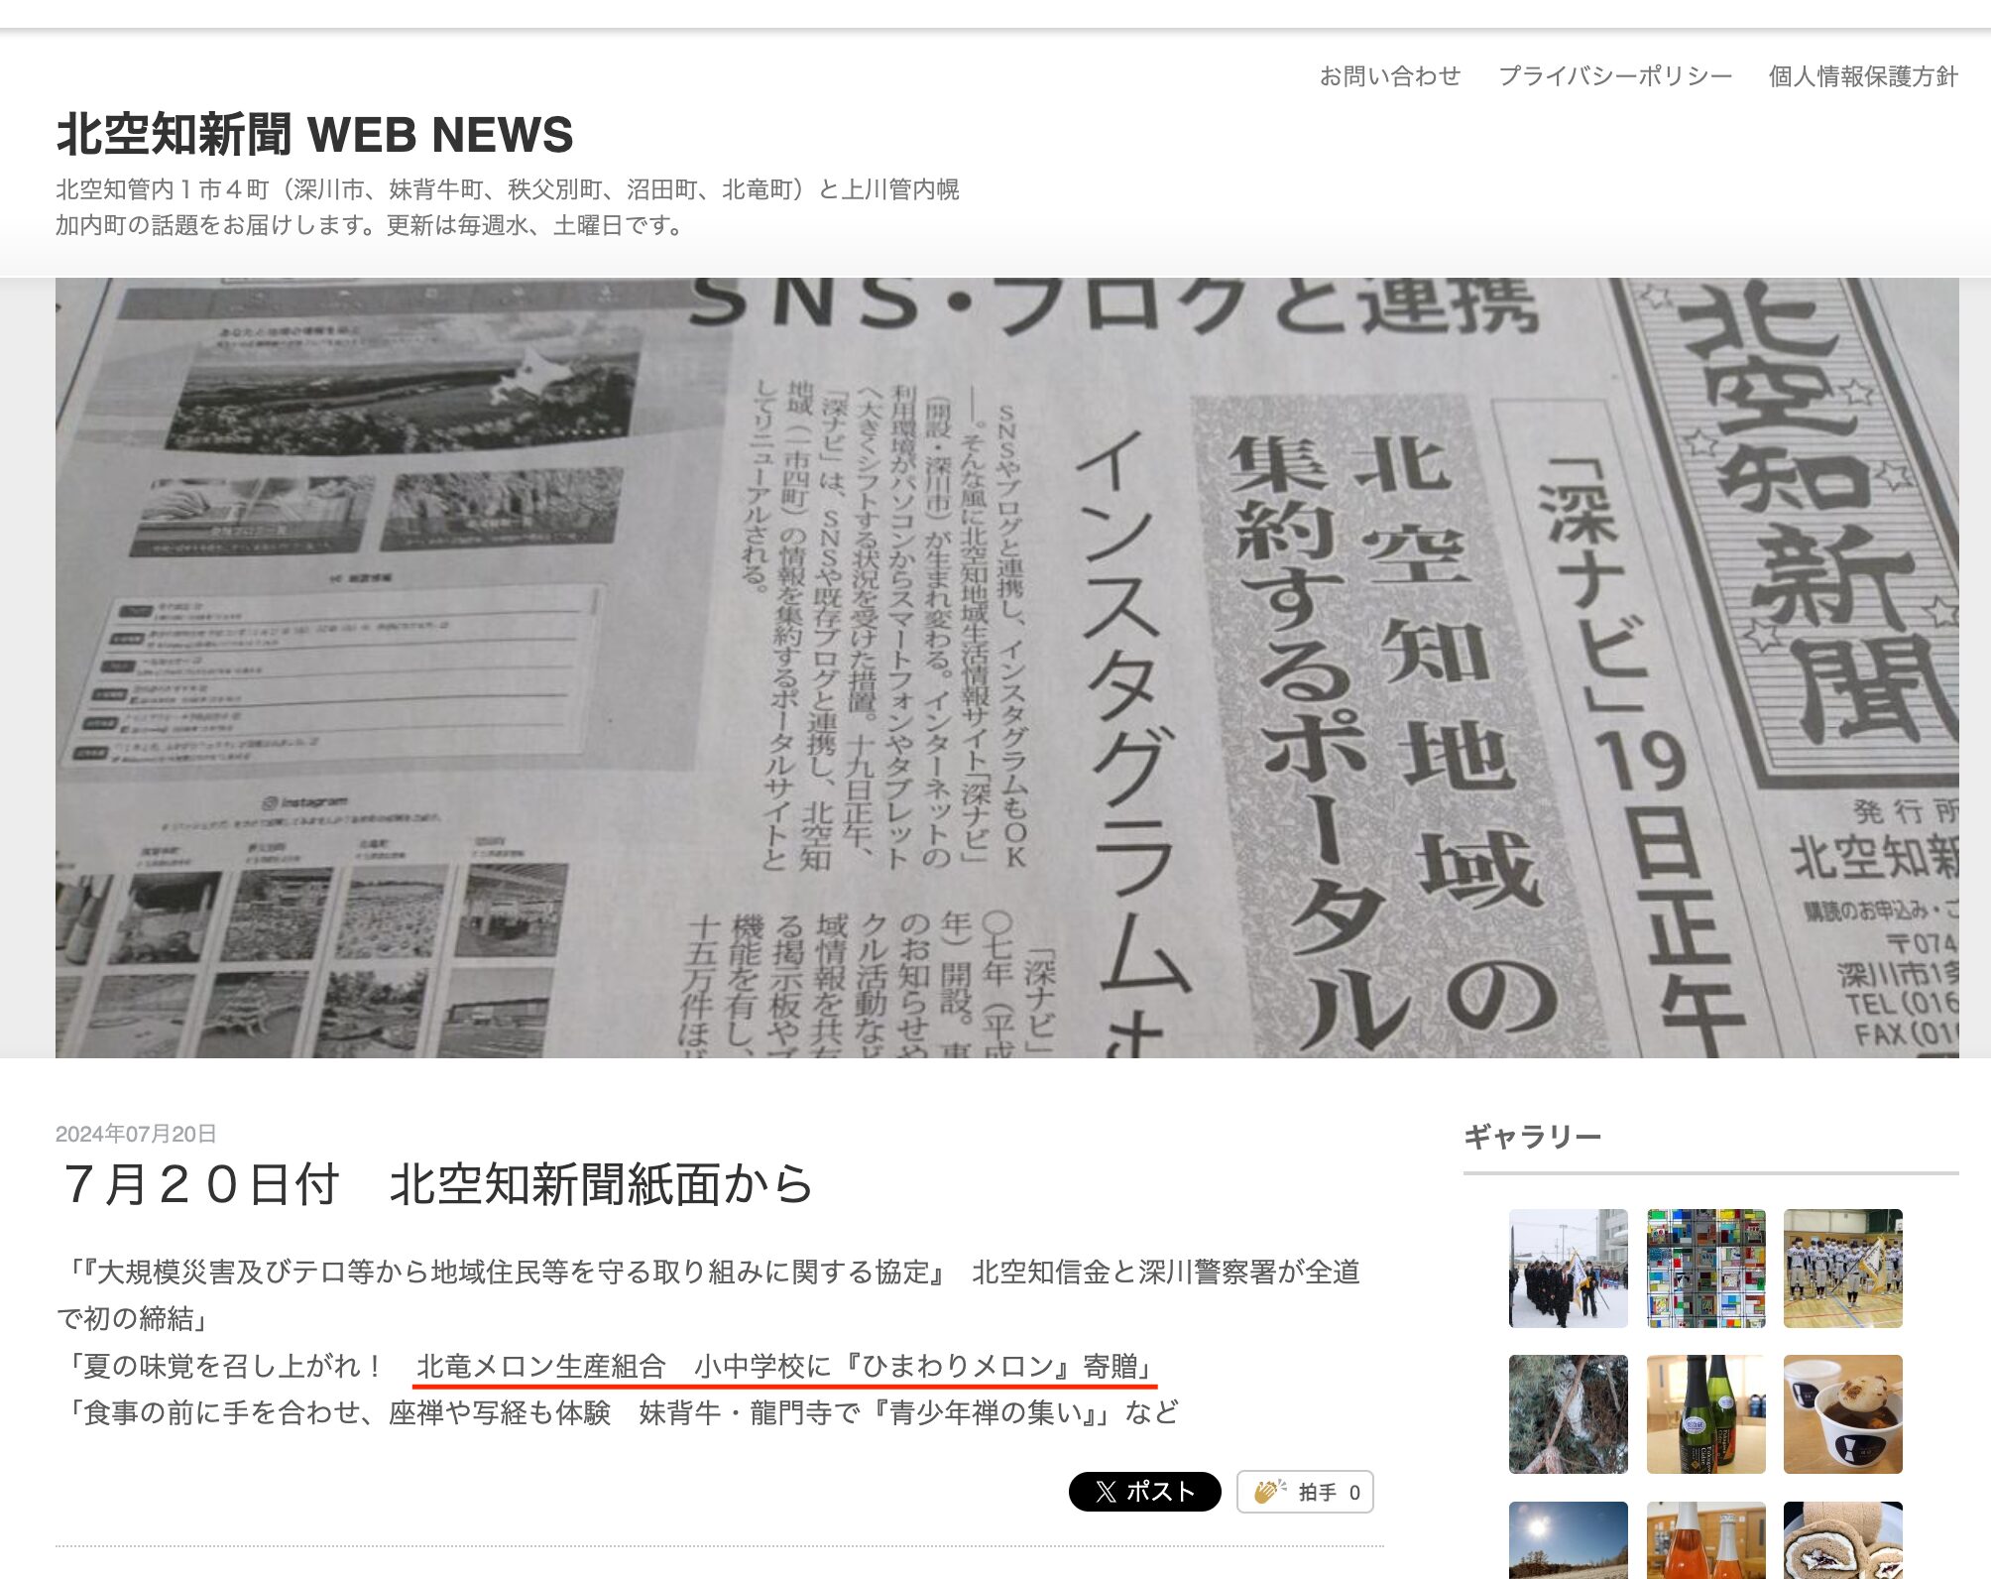Open プライバシーポリシー page in top navigation
The image size is (1991, 1579).
click(1614, 76)
